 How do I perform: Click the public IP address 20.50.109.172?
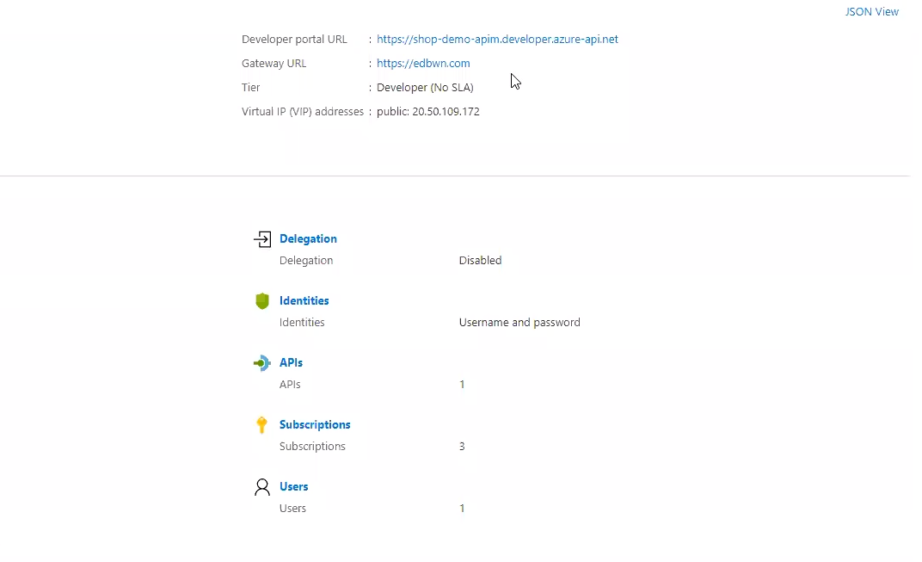click(446, 112)
